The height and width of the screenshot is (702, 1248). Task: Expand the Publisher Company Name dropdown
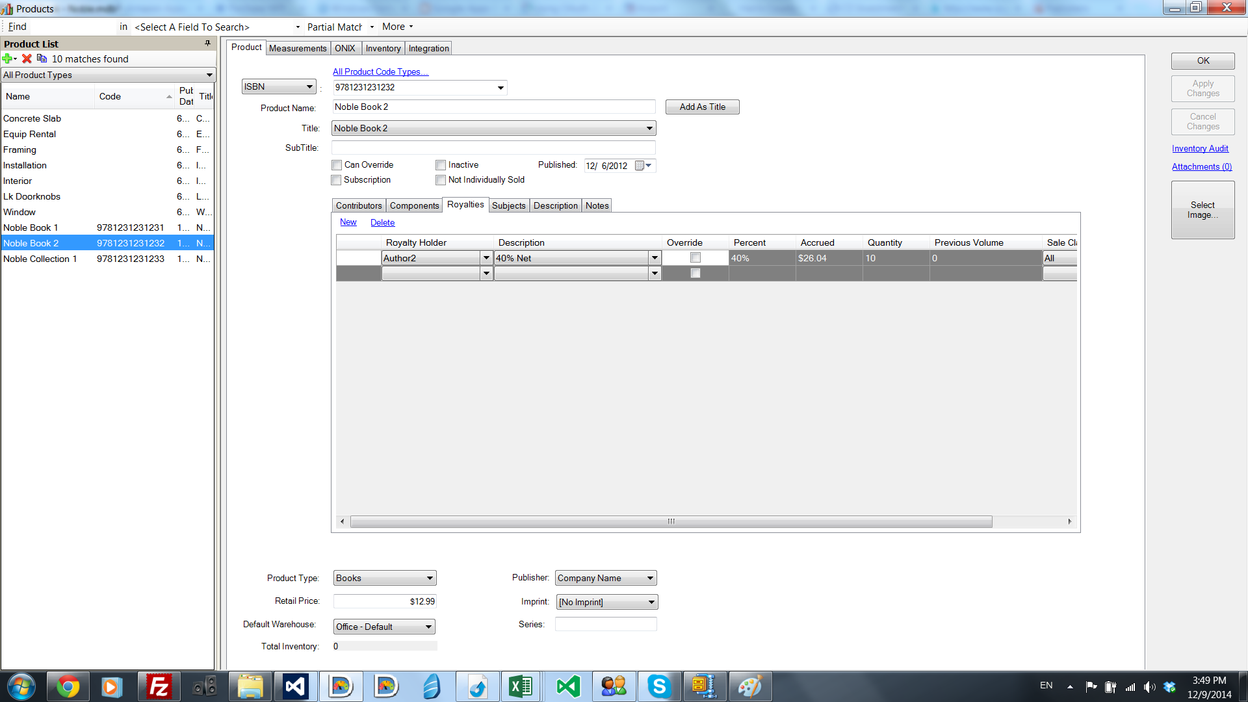coord(605,578)
